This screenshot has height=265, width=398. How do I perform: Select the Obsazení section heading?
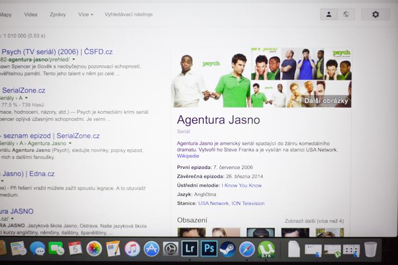192,220
